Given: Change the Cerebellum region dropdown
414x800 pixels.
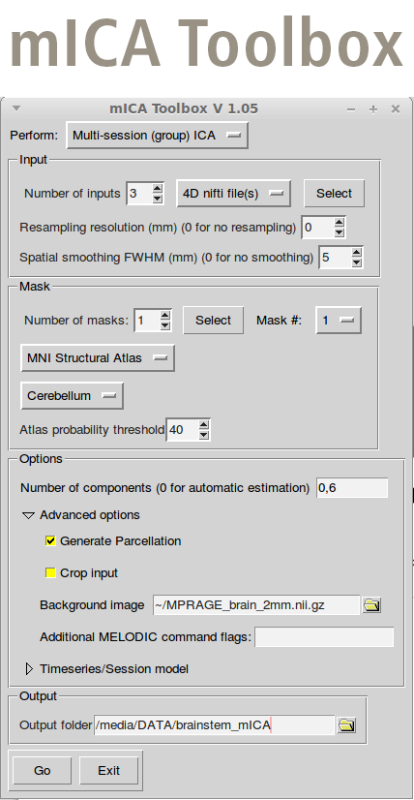Looking at the screenshot, I should coord(72,396).
